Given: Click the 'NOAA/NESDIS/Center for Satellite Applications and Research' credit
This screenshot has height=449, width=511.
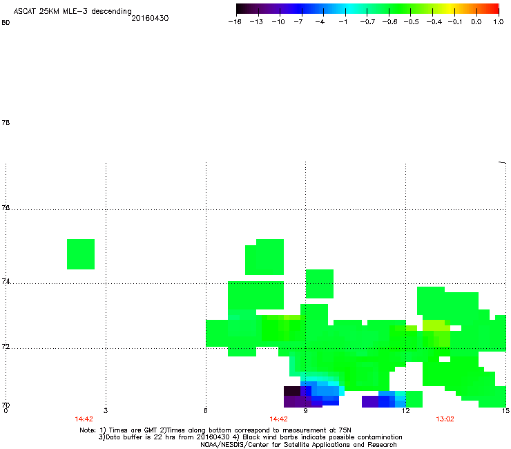Looking at the screenshot, I should point(298,444).
